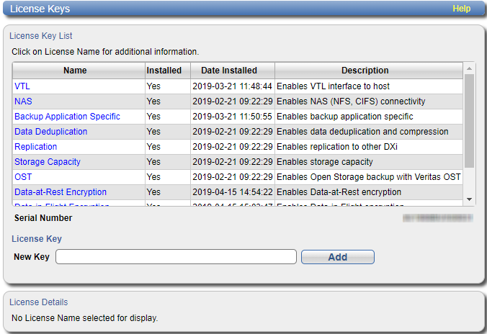The height and width of the screenshot is (334, 487).
Task: Click the New Key input field
Action: tap(176, 257)
